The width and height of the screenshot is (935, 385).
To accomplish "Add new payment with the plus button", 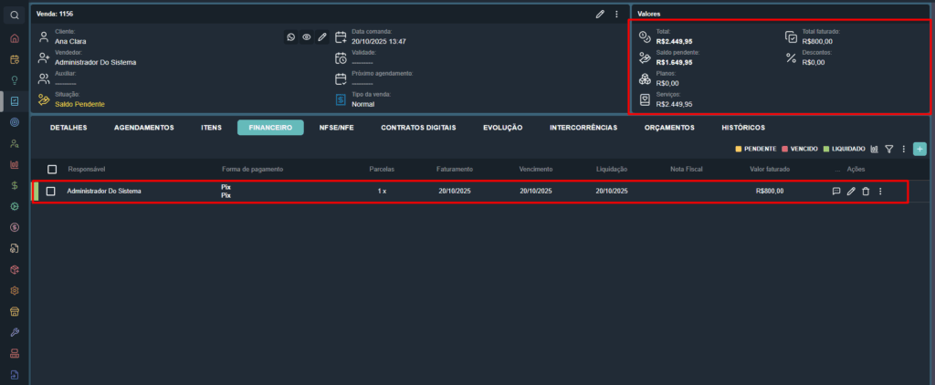I will [x=919, y=149].
